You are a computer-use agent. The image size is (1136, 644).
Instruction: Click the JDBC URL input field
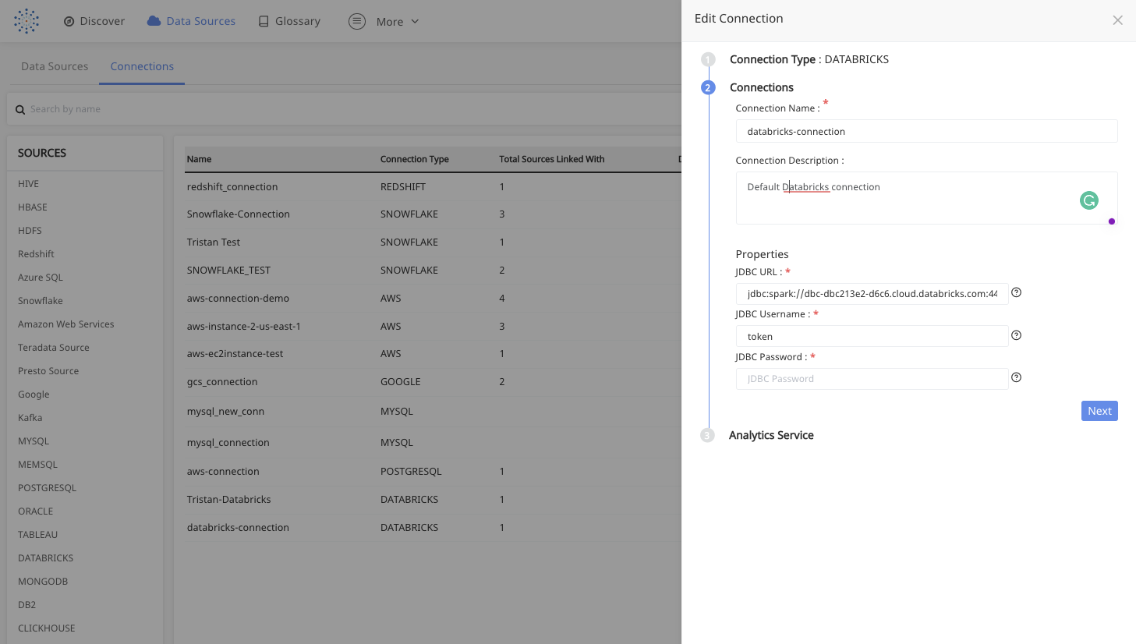coord(872,294)
